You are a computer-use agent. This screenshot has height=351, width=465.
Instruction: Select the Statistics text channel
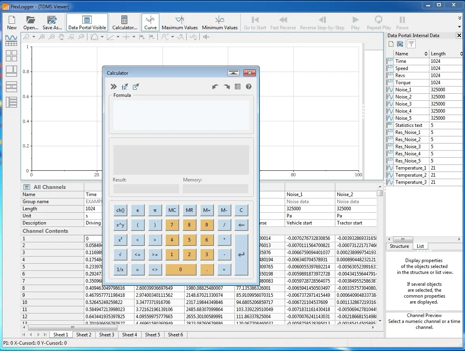pos(425,125)
